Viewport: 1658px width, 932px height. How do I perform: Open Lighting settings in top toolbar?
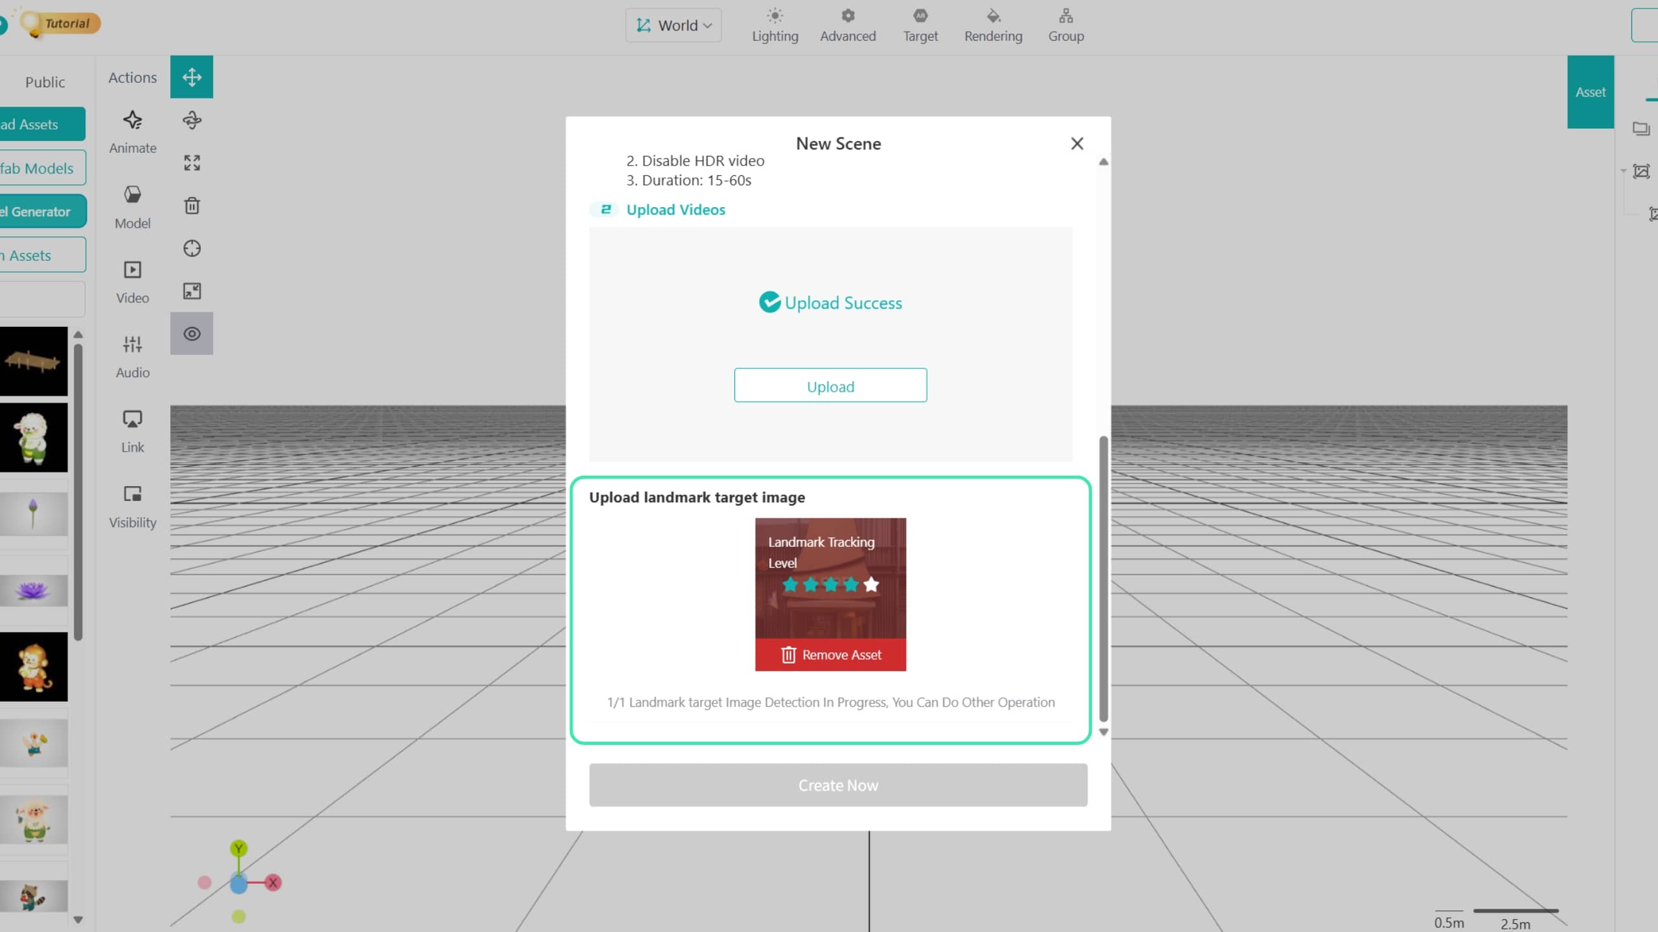click(x=775, y=25)
